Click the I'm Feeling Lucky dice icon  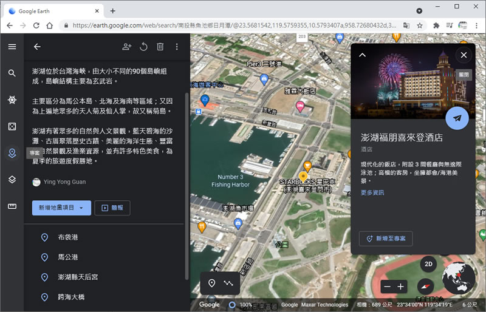[x=12, y=126]
